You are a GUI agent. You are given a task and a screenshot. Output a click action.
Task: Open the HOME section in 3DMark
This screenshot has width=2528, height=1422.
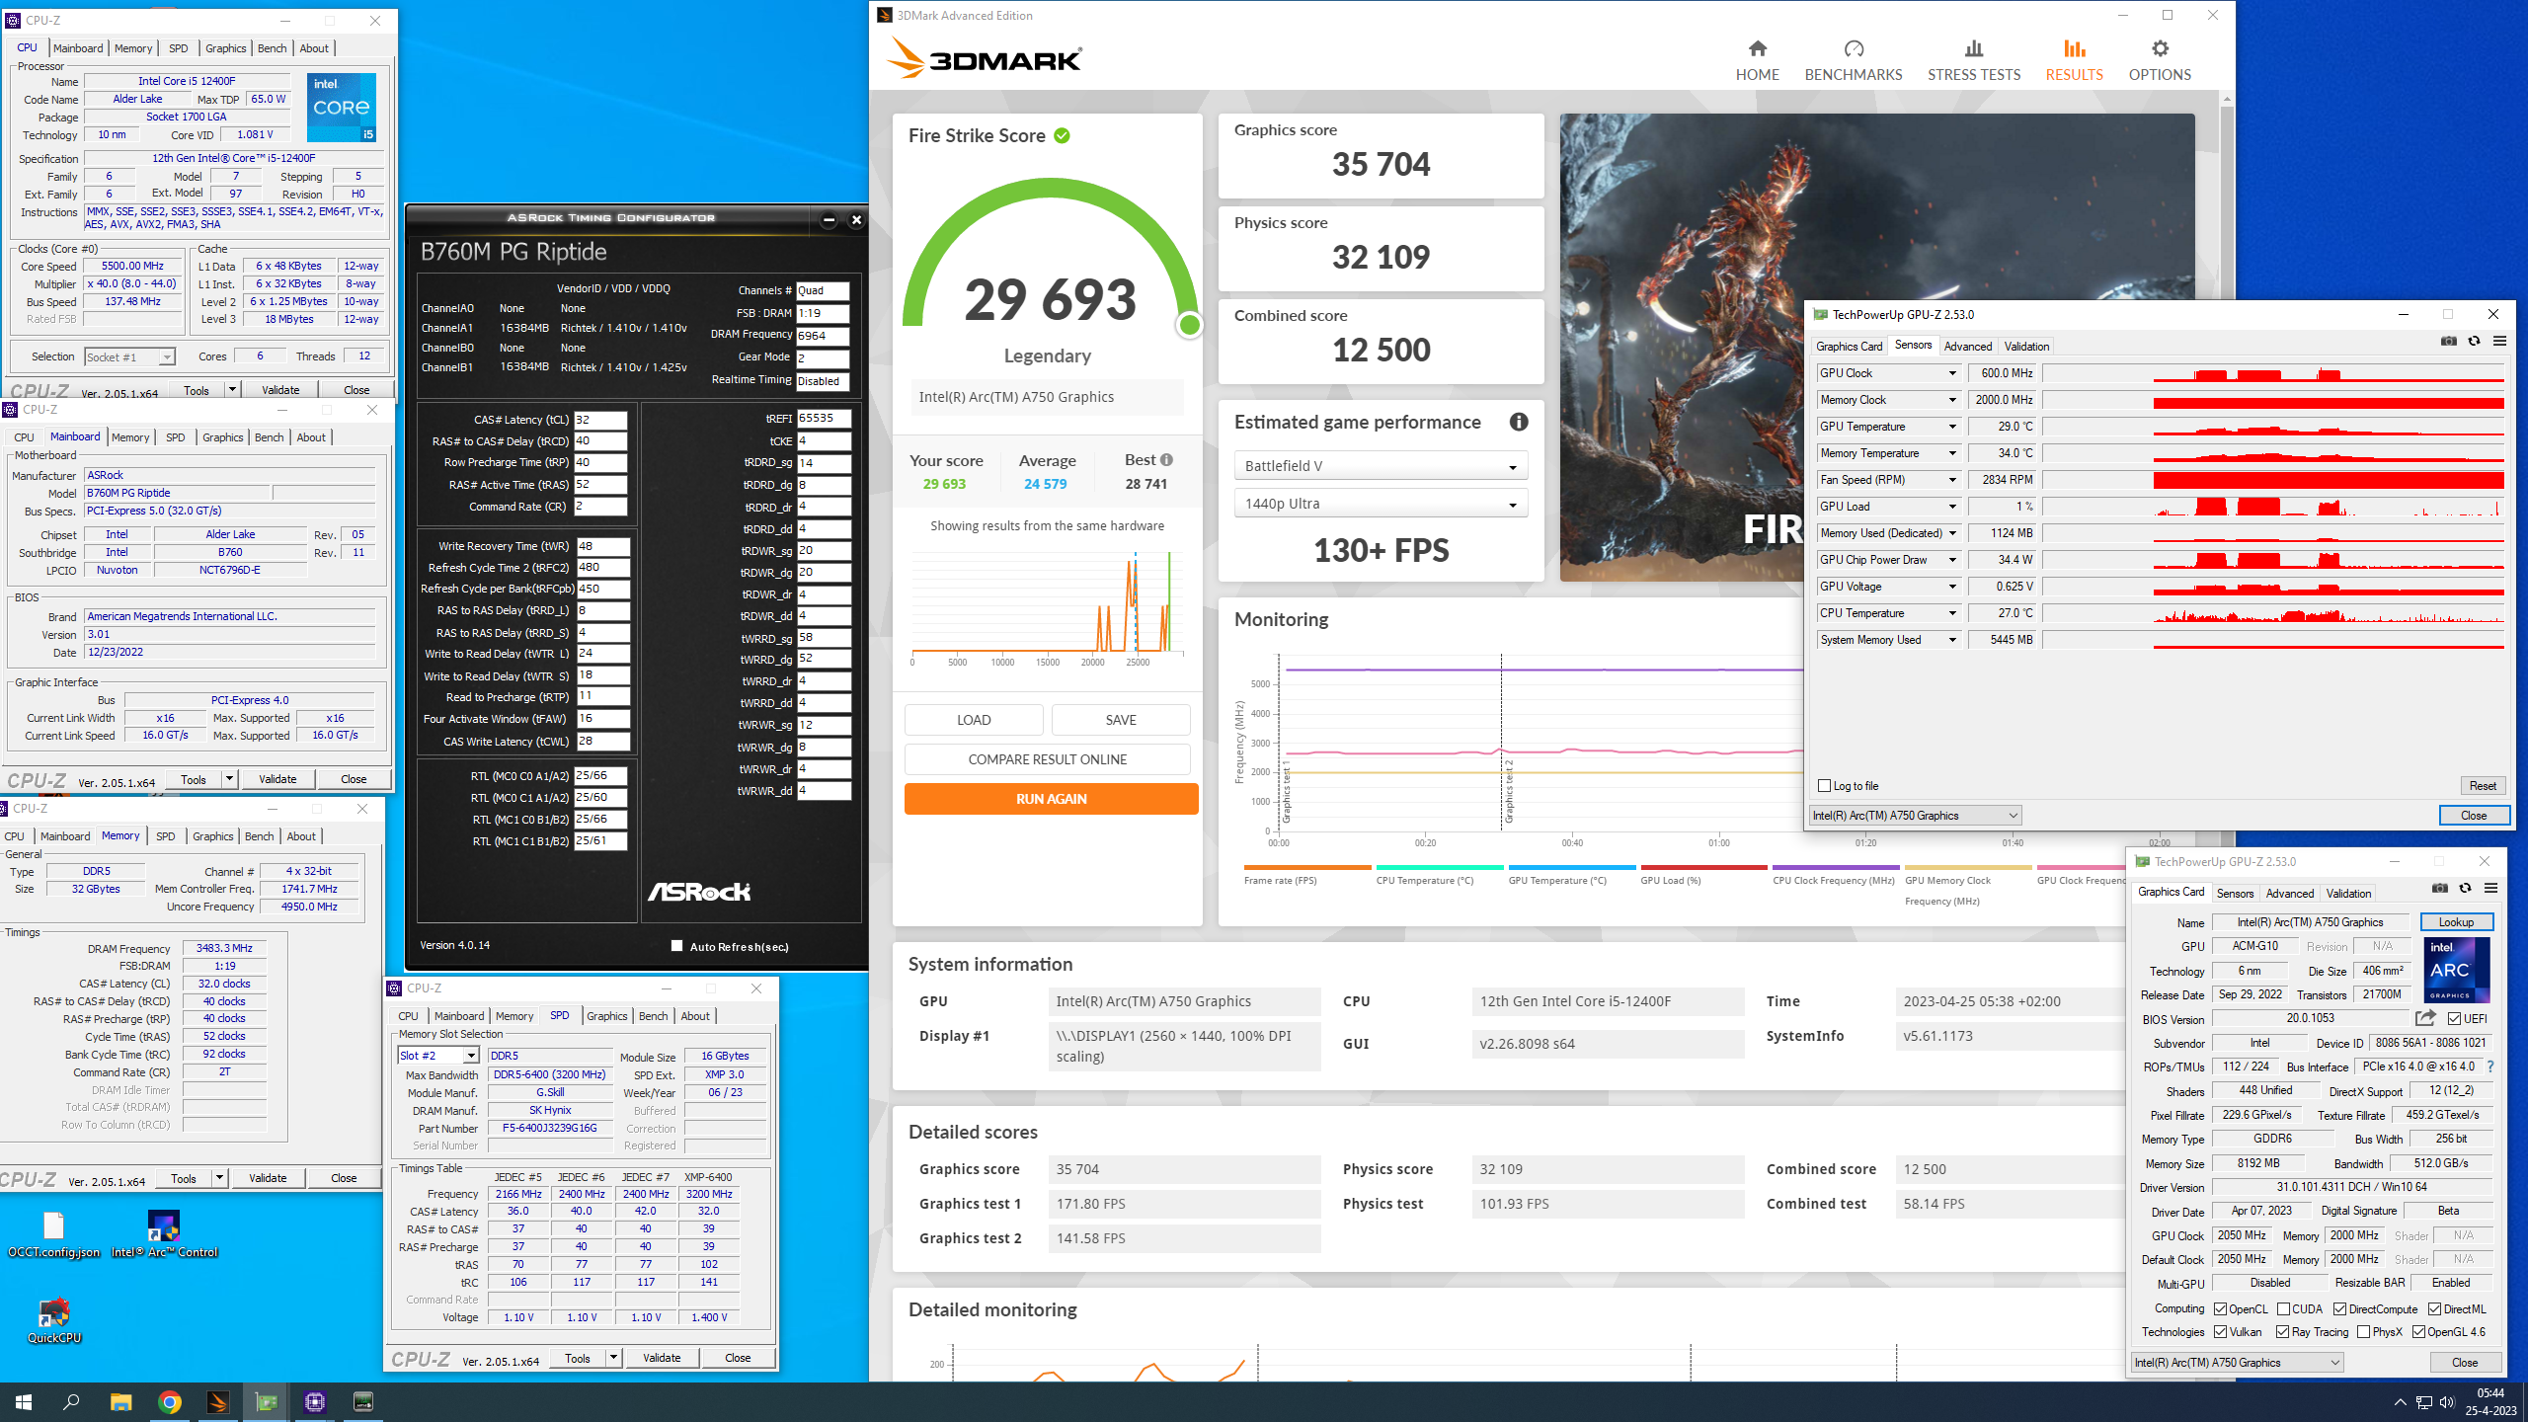coord(1757,60)
